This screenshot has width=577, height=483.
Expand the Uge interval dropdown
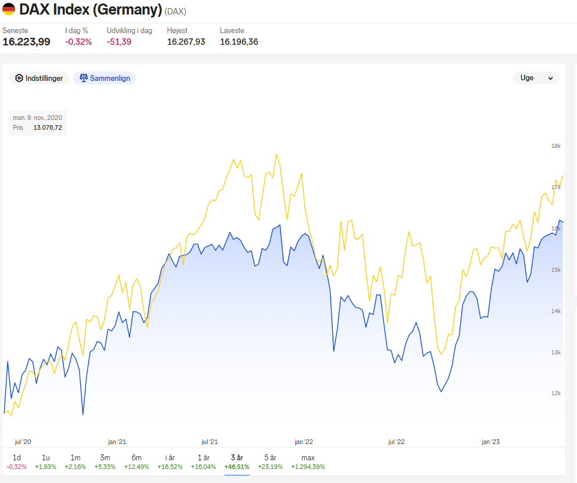pos(536,77)
